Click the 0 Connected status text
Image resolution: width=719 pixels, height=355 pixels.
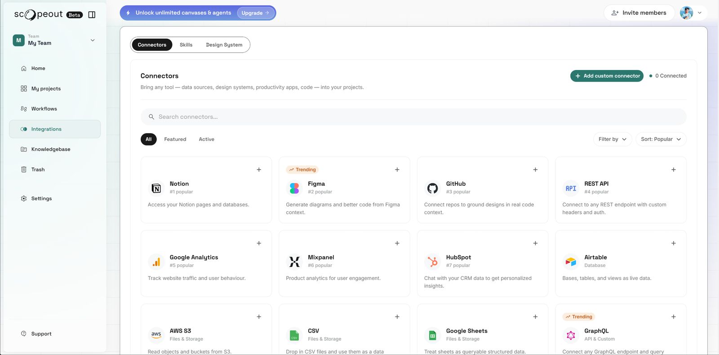coord(670,76)
